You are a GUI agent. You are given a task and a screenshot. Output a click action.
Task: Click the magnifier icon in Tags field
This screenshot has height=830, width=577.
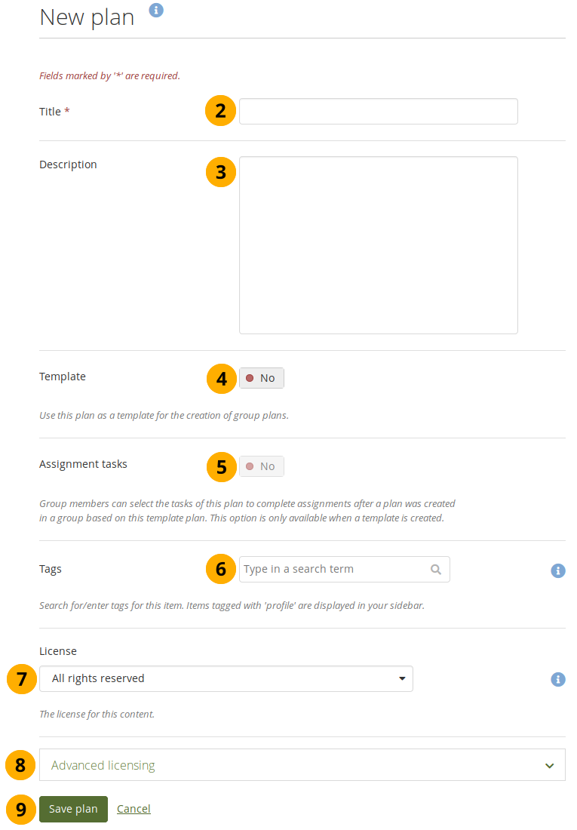436,570
